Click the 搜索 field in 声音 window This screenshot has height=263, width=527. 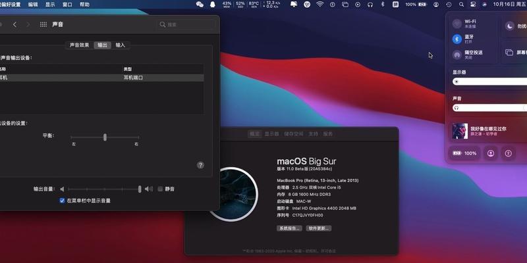[186, 24]
